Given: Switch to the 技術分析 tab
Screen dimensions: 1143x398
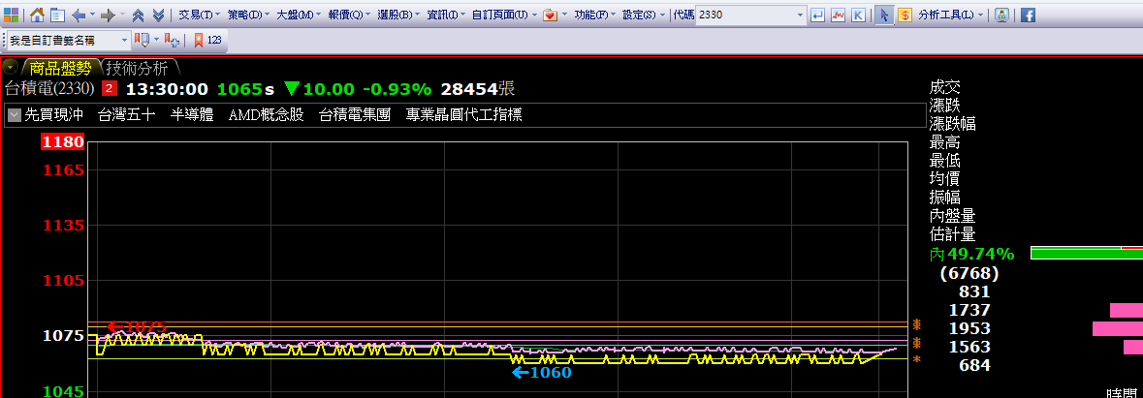Looking at the screenshot, I should pos(137,69).
